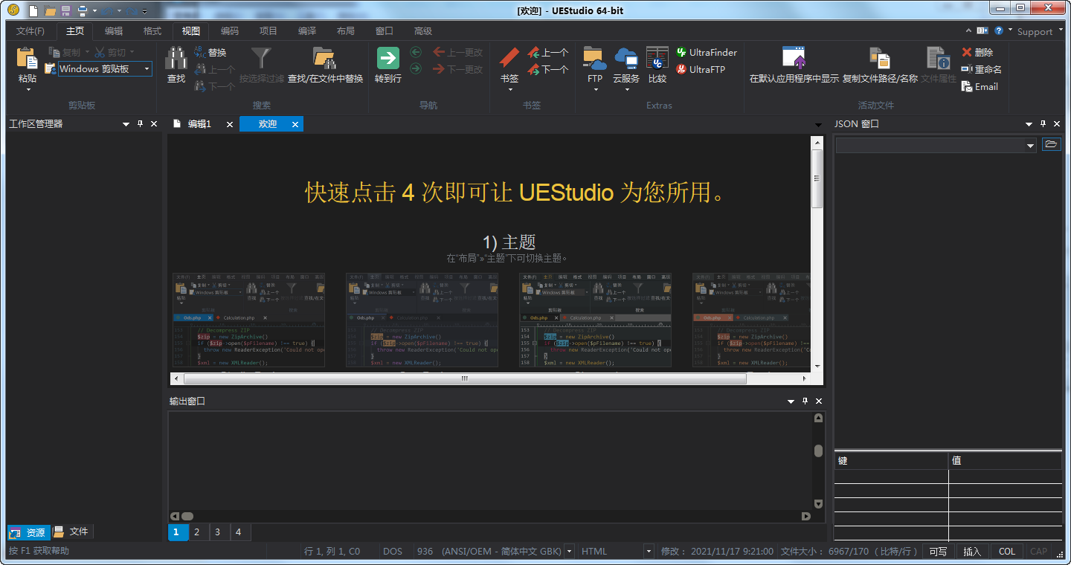The height and width of the screenshot is (565, 1071).
Task: Open the document tab list dropdown arrow
Action: 818,125
